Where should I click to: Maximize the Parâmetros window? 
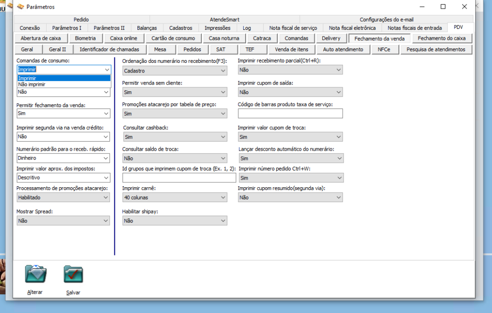(x=443, y=7)
